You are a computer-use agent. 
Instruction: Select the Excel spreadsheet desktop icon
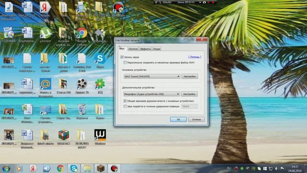pos(27,114)
